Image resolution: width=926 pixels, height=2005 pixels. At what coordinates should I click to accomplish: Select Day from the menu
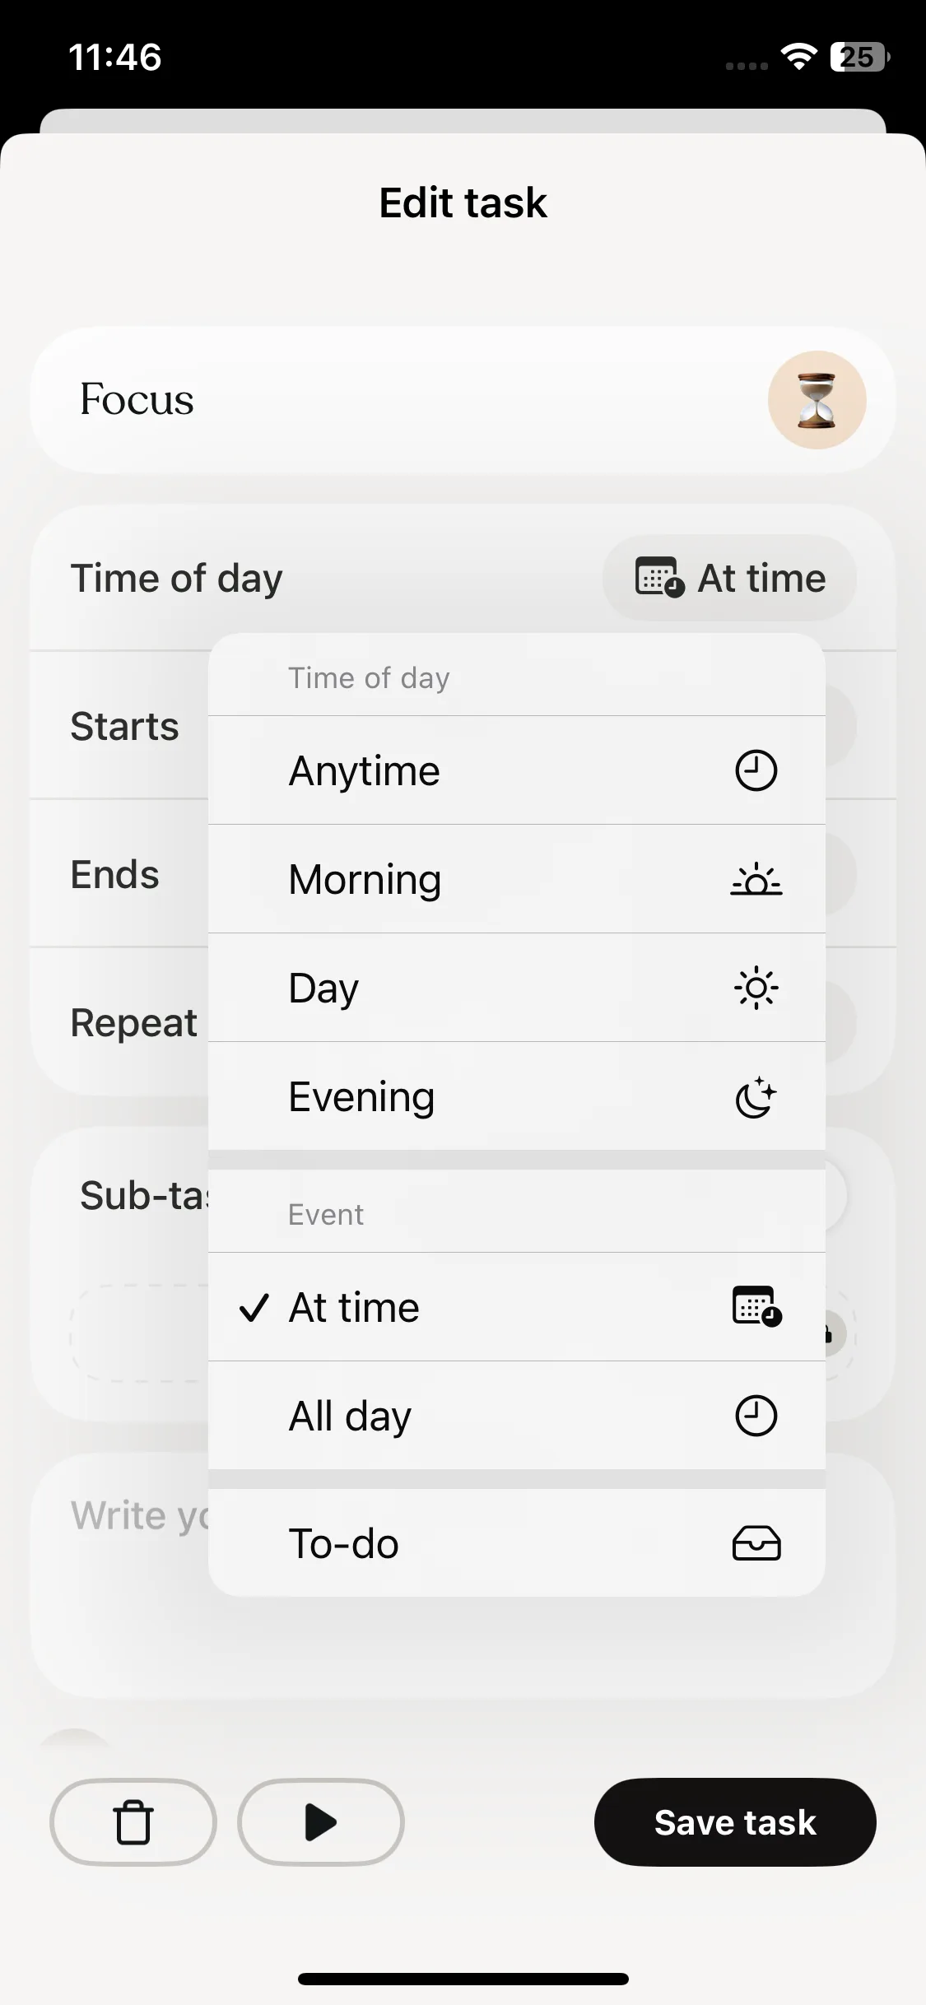[323, 988]
